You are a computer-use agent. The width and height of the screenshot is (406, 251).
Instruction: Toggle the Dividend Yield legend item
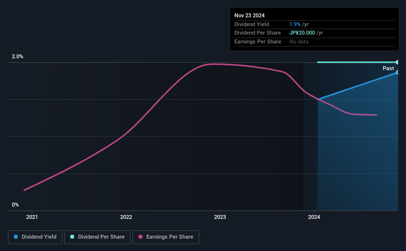tap(35, 237)
